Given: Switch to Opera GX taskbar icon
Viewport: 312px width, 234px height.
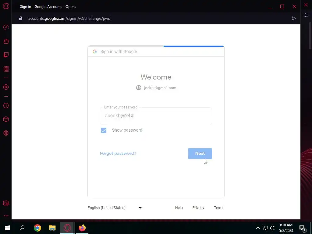Looking at the screenshot, I should coord(67,228).
